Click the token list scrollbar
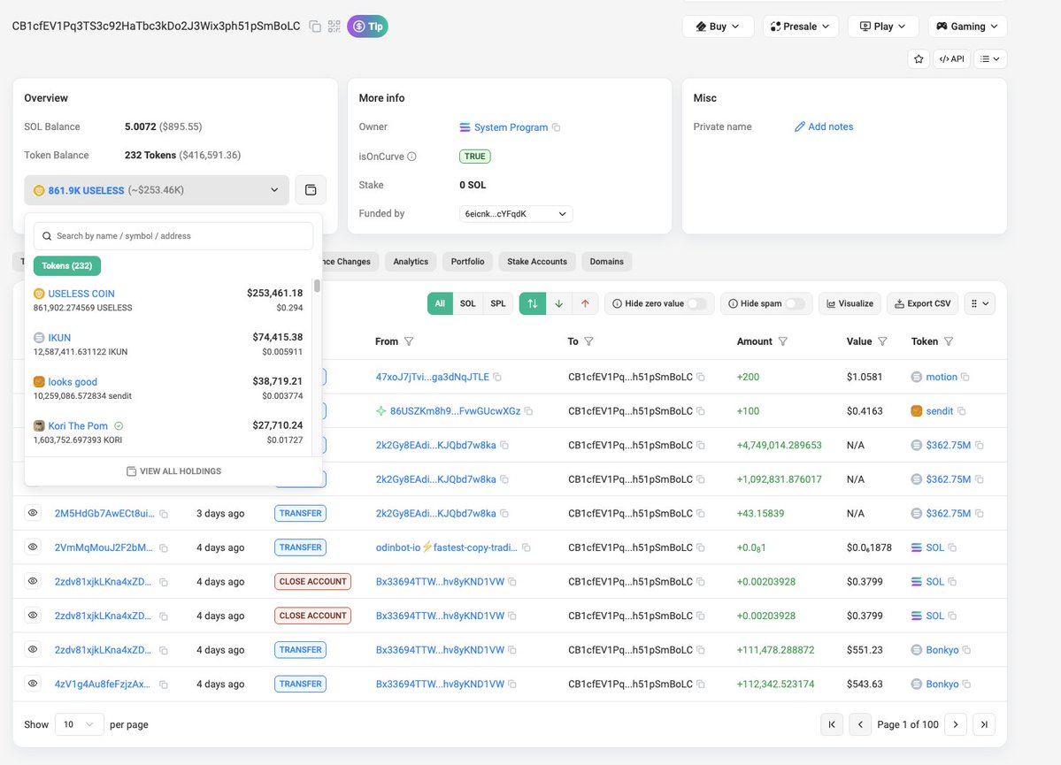 (x=317, y=286)
